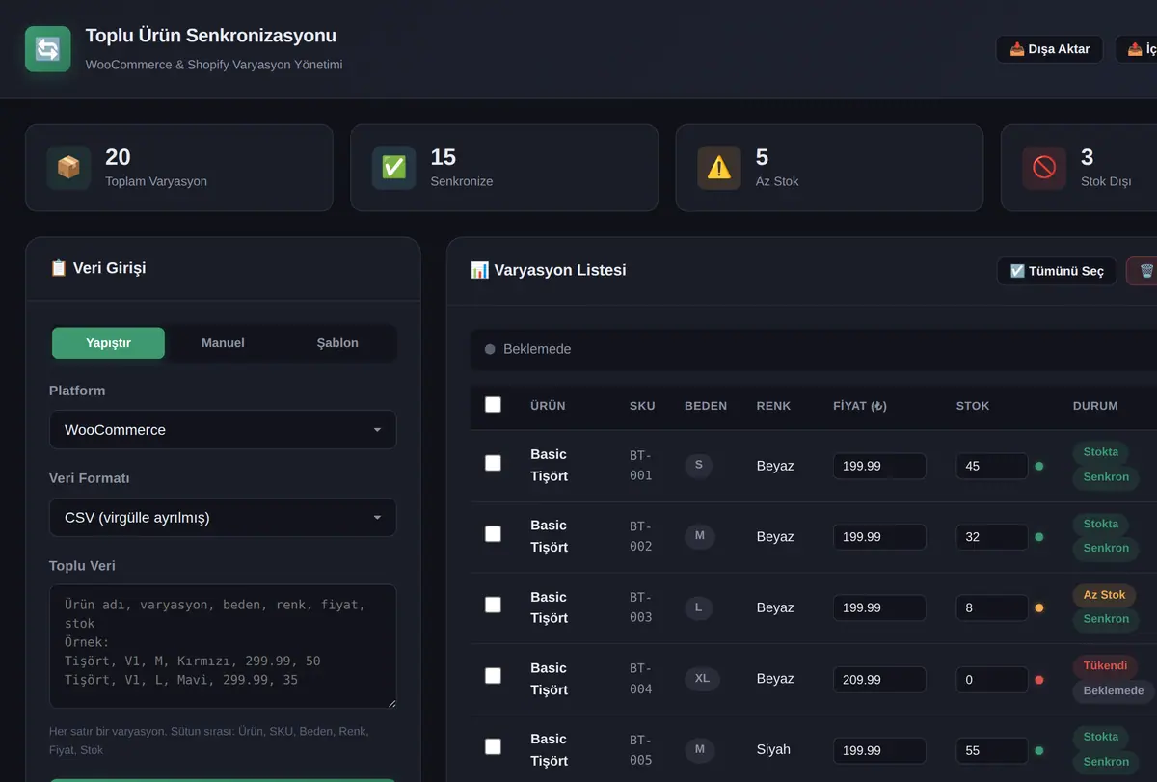This screenshot has width=1157, height=782.
Task: Tick the header select-all checkbox
Action: point(493,405)
